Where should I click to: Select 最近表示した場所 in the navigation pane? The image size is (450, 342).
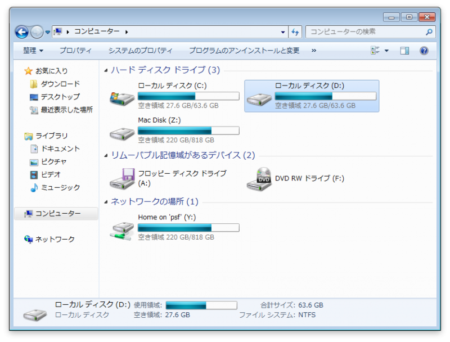click(66, 110)
